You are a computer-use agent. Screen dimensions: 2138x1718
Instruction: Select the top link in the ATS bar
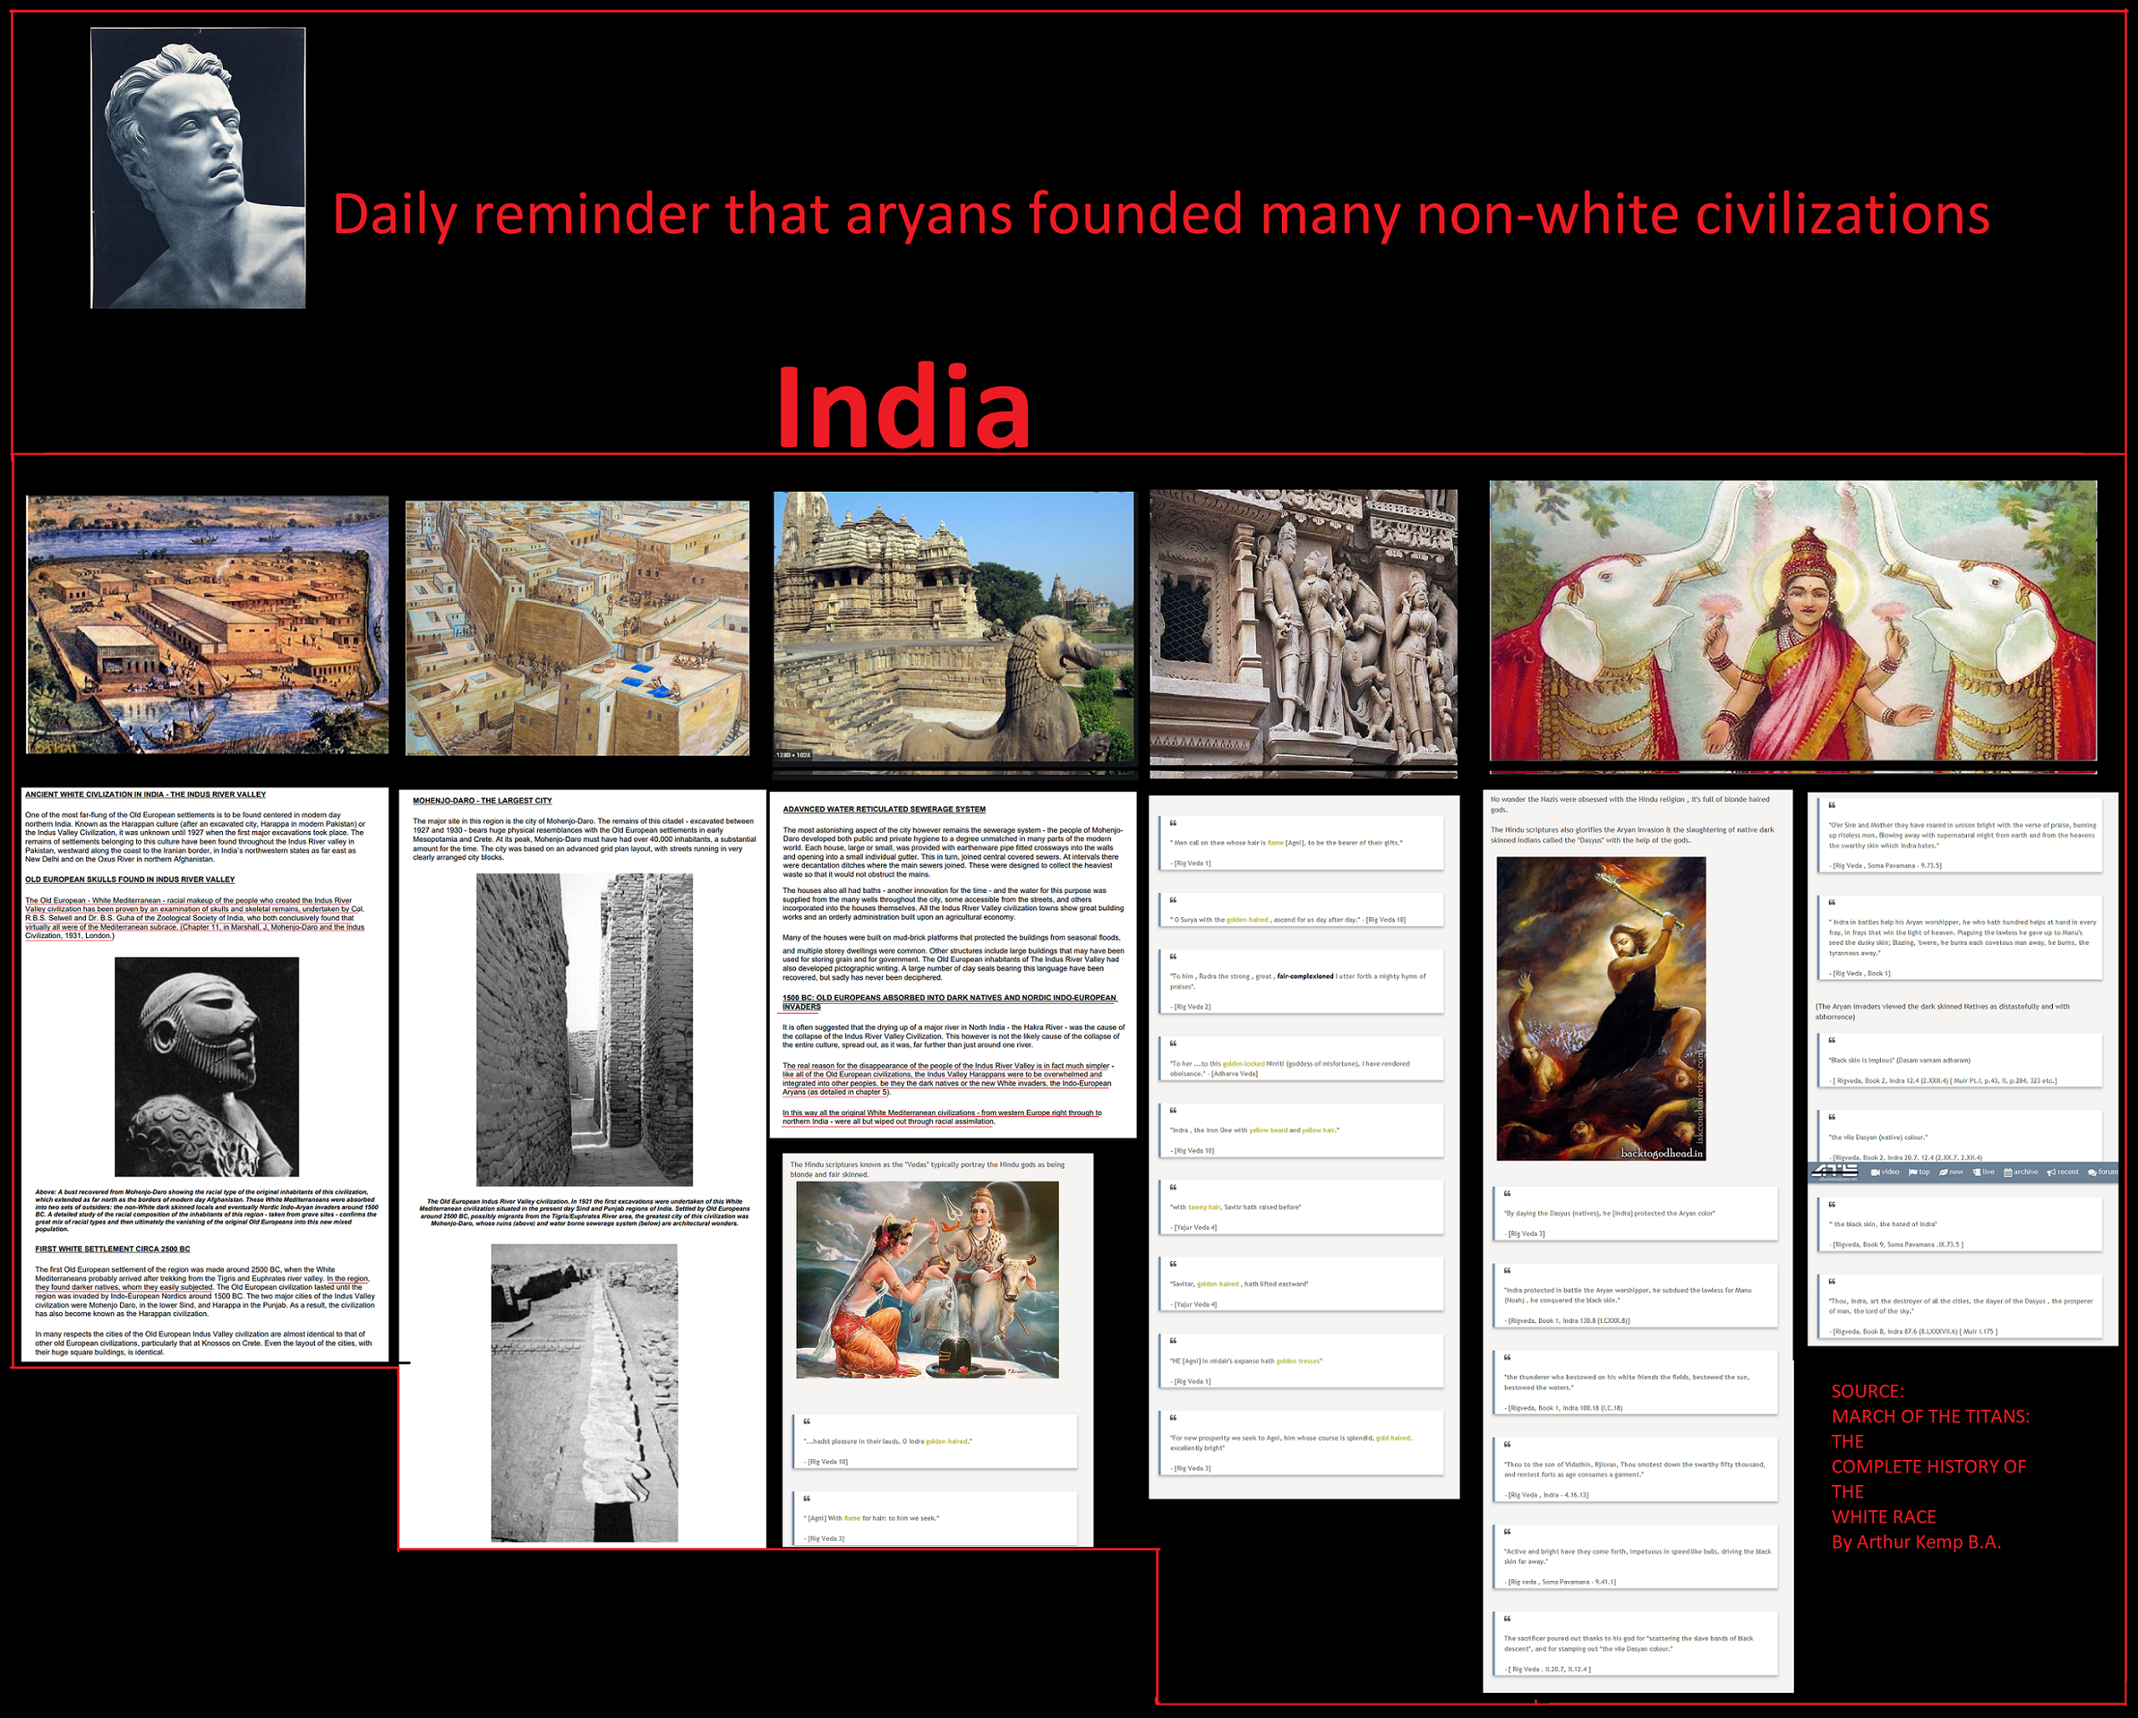(x=1919, y=1172)
